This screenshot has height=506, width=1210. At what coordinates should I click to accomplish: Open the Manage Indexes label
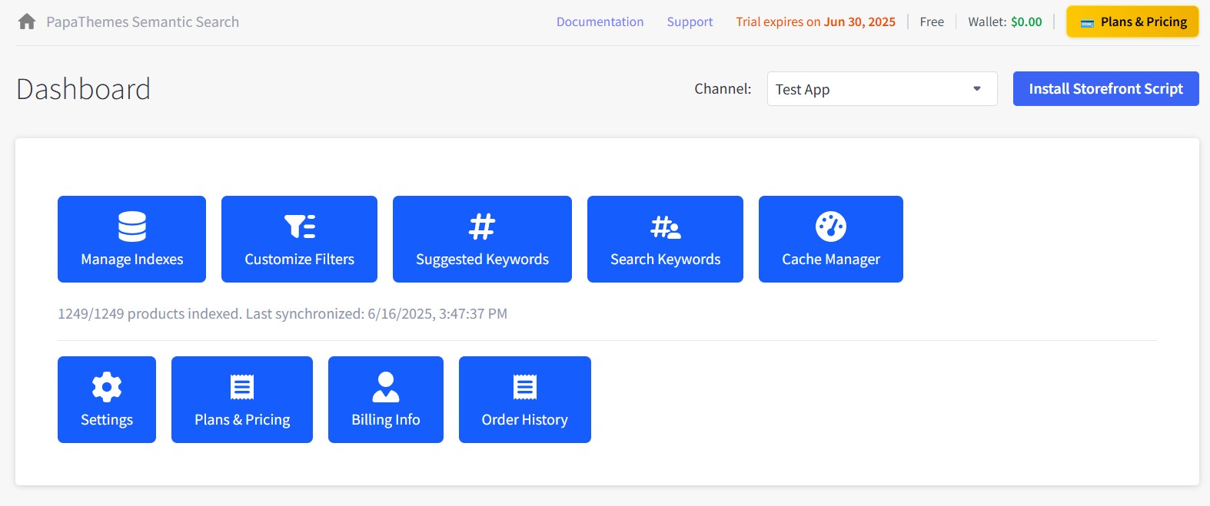[x=132, y=260]
